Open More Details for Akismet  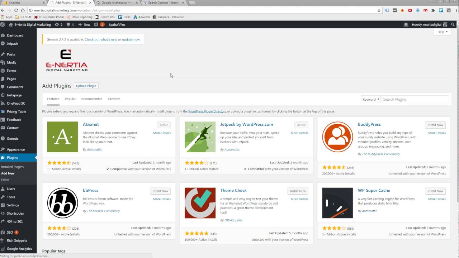click(162, 133)
